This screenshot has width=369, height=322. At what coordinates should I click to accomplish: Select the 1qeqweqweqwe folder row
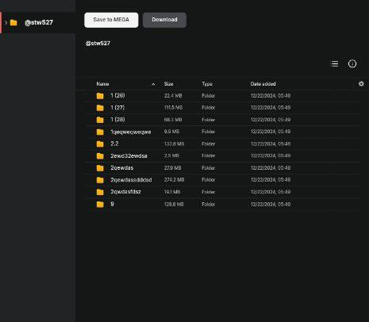tap(222, 132)
